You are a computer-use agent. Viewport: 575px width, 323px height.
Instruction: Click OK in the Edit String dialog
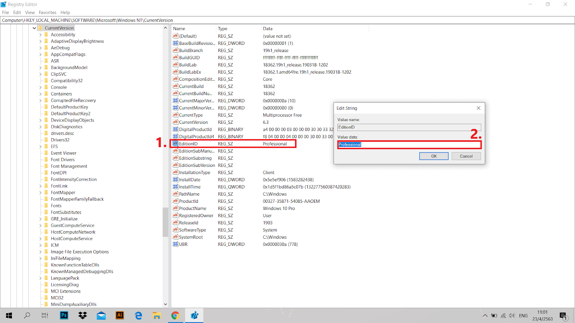(434, 156)
